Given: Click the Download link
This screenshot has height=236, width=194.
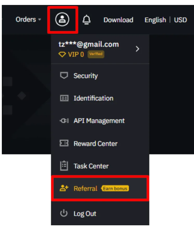Looking at the screenshot, I should click(x=118, y=20).
